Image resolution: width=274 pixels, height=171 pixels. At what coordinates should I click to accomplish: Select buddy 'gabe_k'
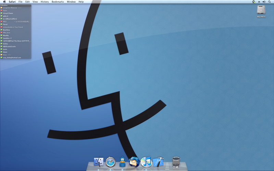(16, 16)
